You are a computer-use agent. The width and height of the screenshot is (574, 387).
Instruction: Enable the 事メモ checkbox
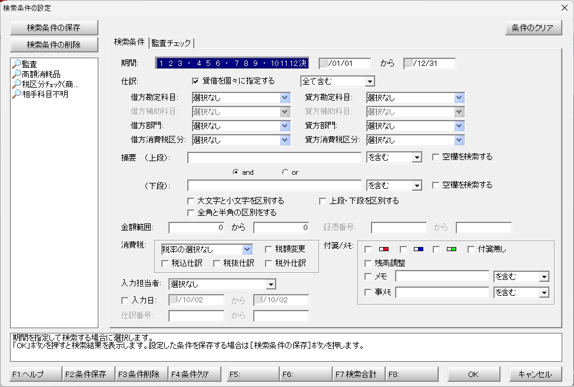[x=368, y=292]
